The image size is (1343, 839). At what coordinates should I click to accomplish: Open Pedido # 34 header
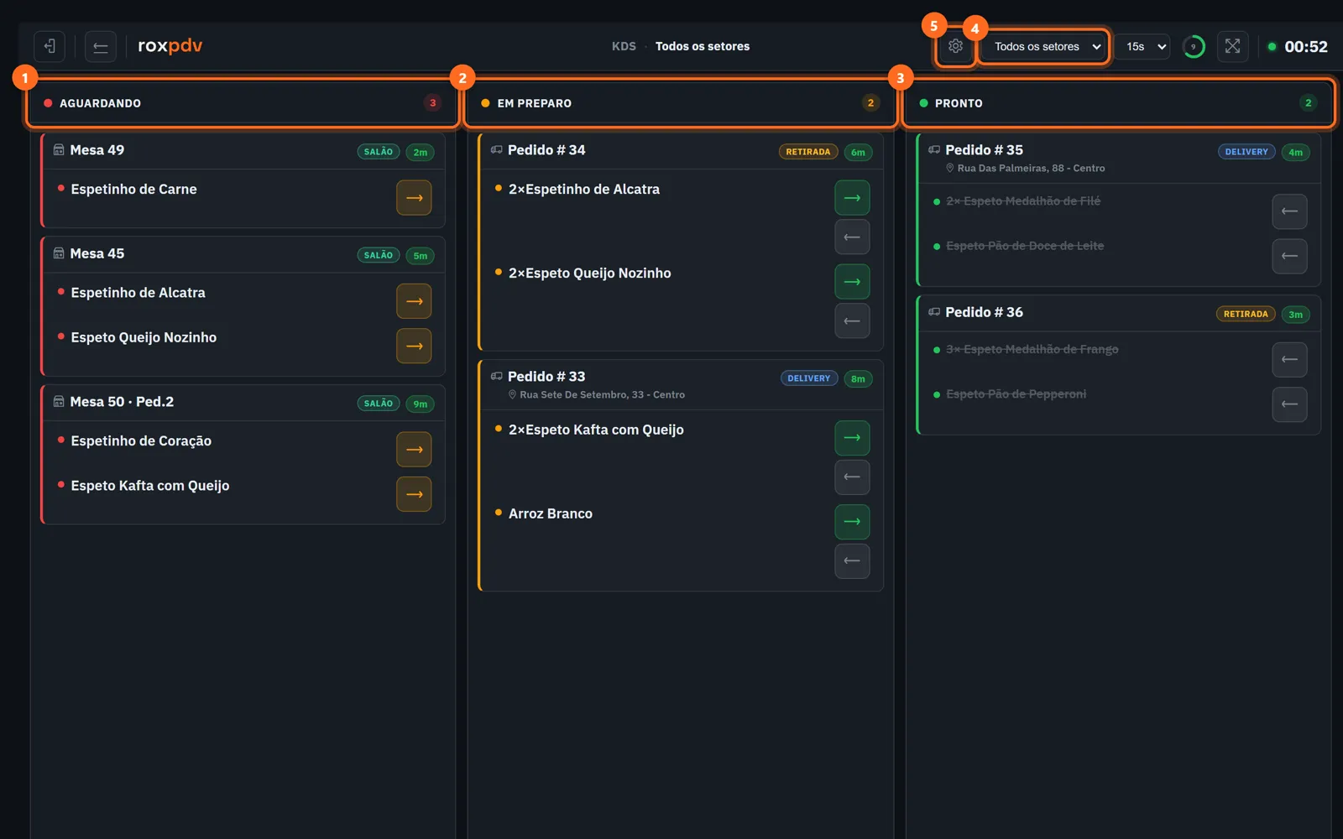point(681,151)
